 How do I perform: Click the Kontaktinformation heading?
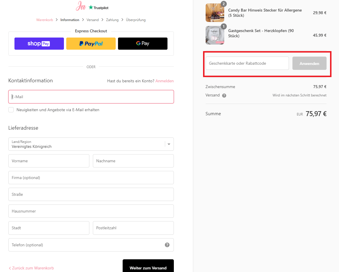tap(30, 81)
